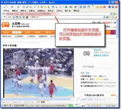Click the yellow folder icon in toolbar
The height and width of the screenshot is (109, 121).
pos(45,7)
